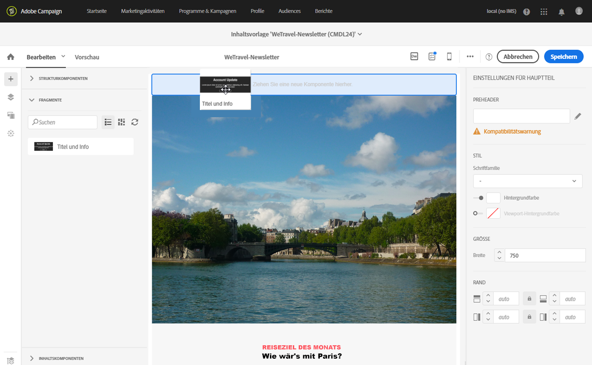Click the top margin icon under Rand
Image resolution: width=592 pixels, height=365 pixels.
pyautogui.click(x=477, y=299)
